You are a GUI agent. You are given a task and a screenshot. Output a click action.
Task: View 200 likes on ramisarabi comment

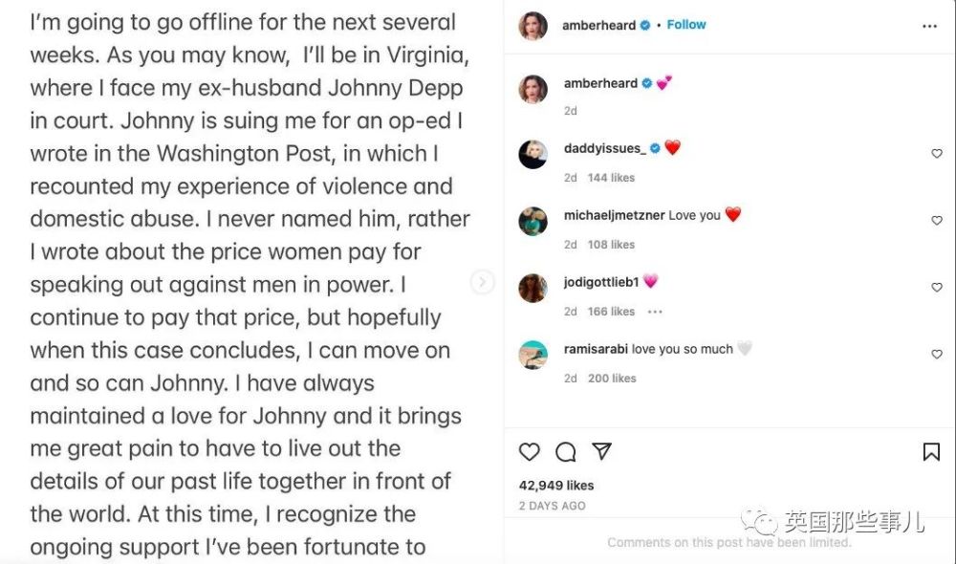click(x=612, y=379)
